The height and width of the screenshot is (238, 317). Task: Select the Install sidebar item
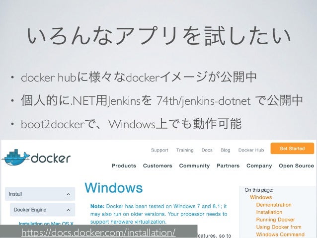tap(40, 194)
